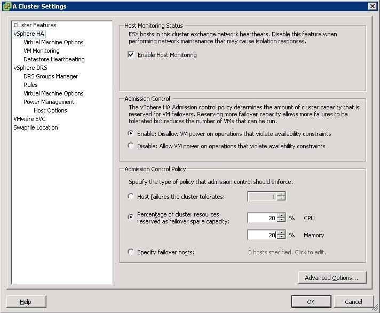The height and width of the screenshot is (313, 380).
Task: Select Enable admission control radio button
Action: pos(131,133)
